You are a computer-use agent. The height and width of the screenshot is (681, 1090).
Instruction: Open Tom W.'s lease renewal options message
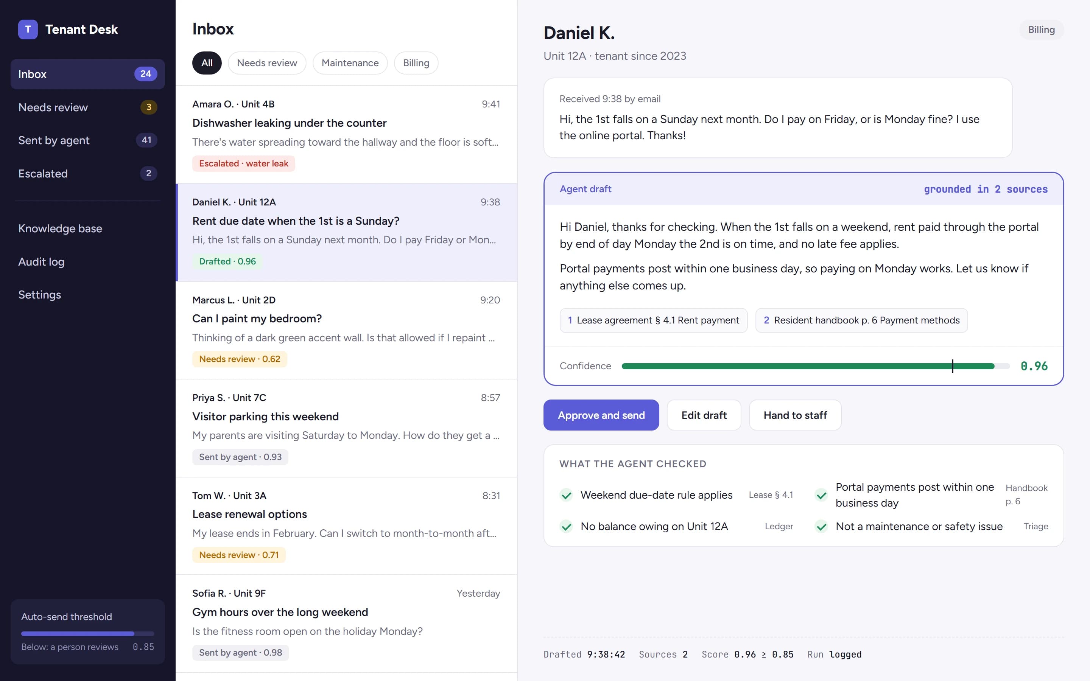point(346,526)
